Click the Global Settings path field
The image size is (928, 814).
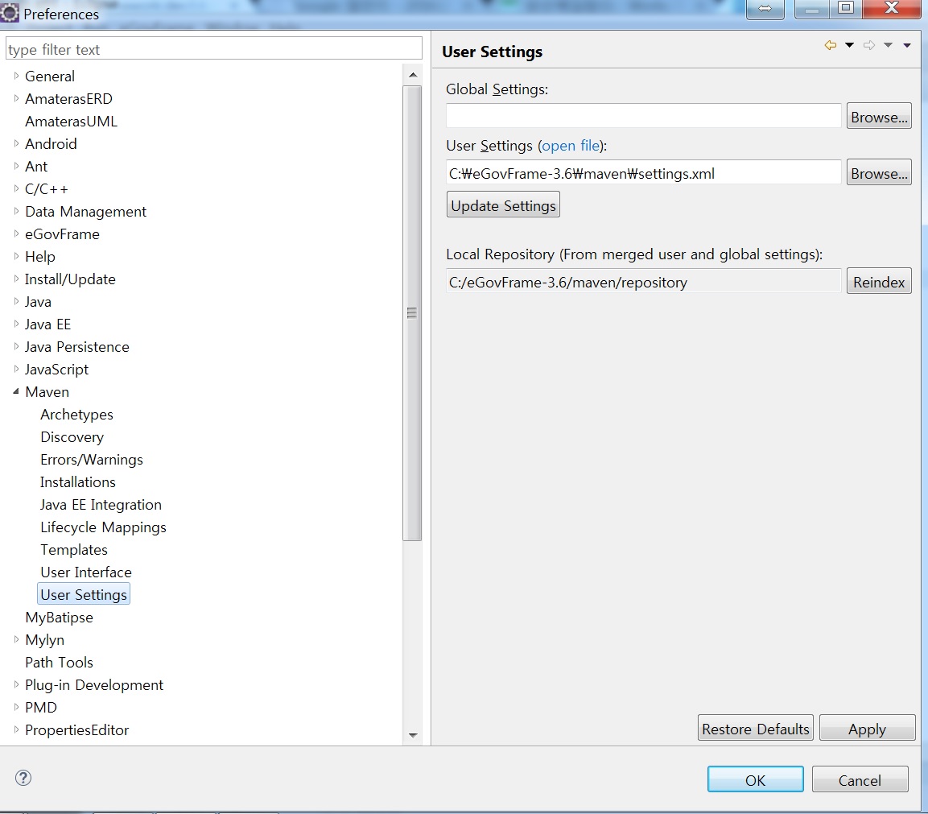coord(643,116)
